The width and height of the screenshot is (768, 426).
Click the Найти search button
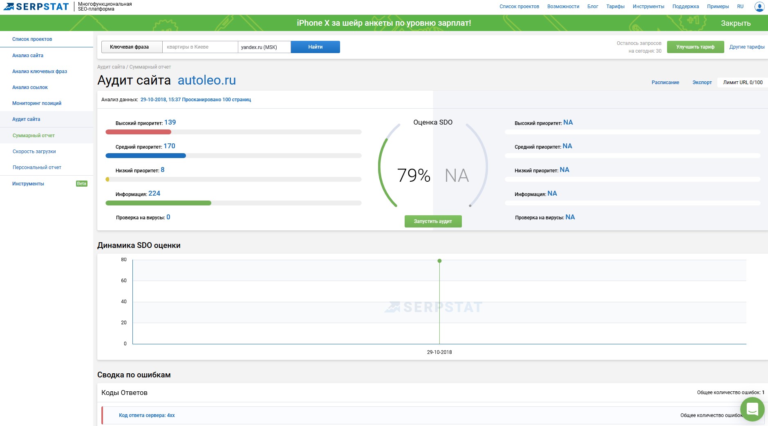click(x=315, y=47)
